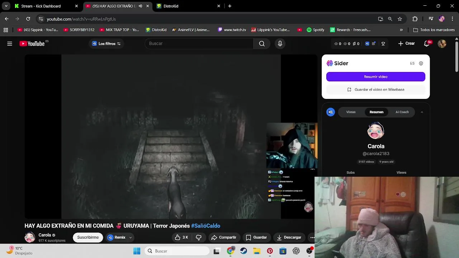Click the address bar URL
This screenshot has height=258, width=459.
[x=81, y=19]
